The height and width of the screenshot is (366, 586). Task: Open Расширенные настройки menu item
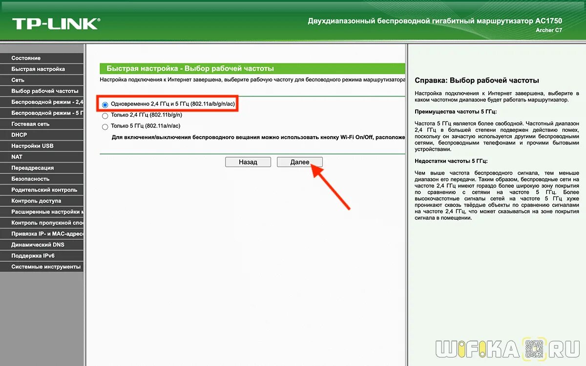(42, 212)
